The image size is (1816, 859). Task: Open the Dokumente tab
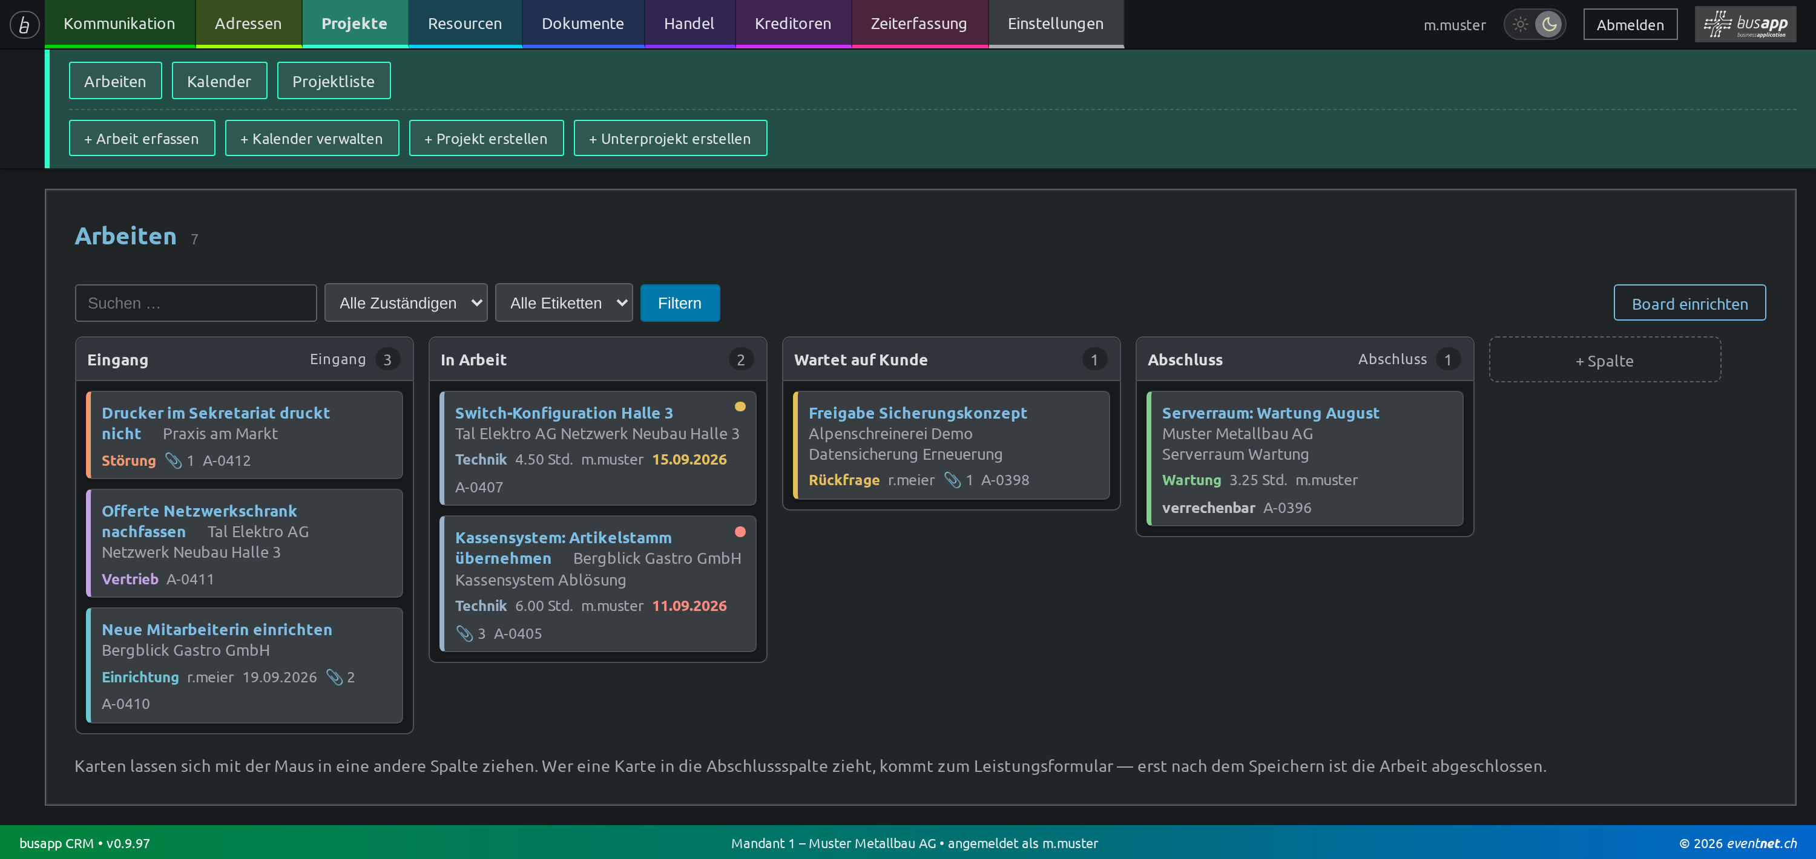pyautogui.click(x=582, y=24)
